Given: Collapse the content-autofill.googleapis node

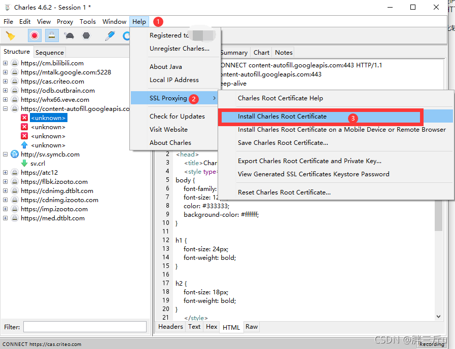Looking at the screenshot, I should [x=5, y=109].
